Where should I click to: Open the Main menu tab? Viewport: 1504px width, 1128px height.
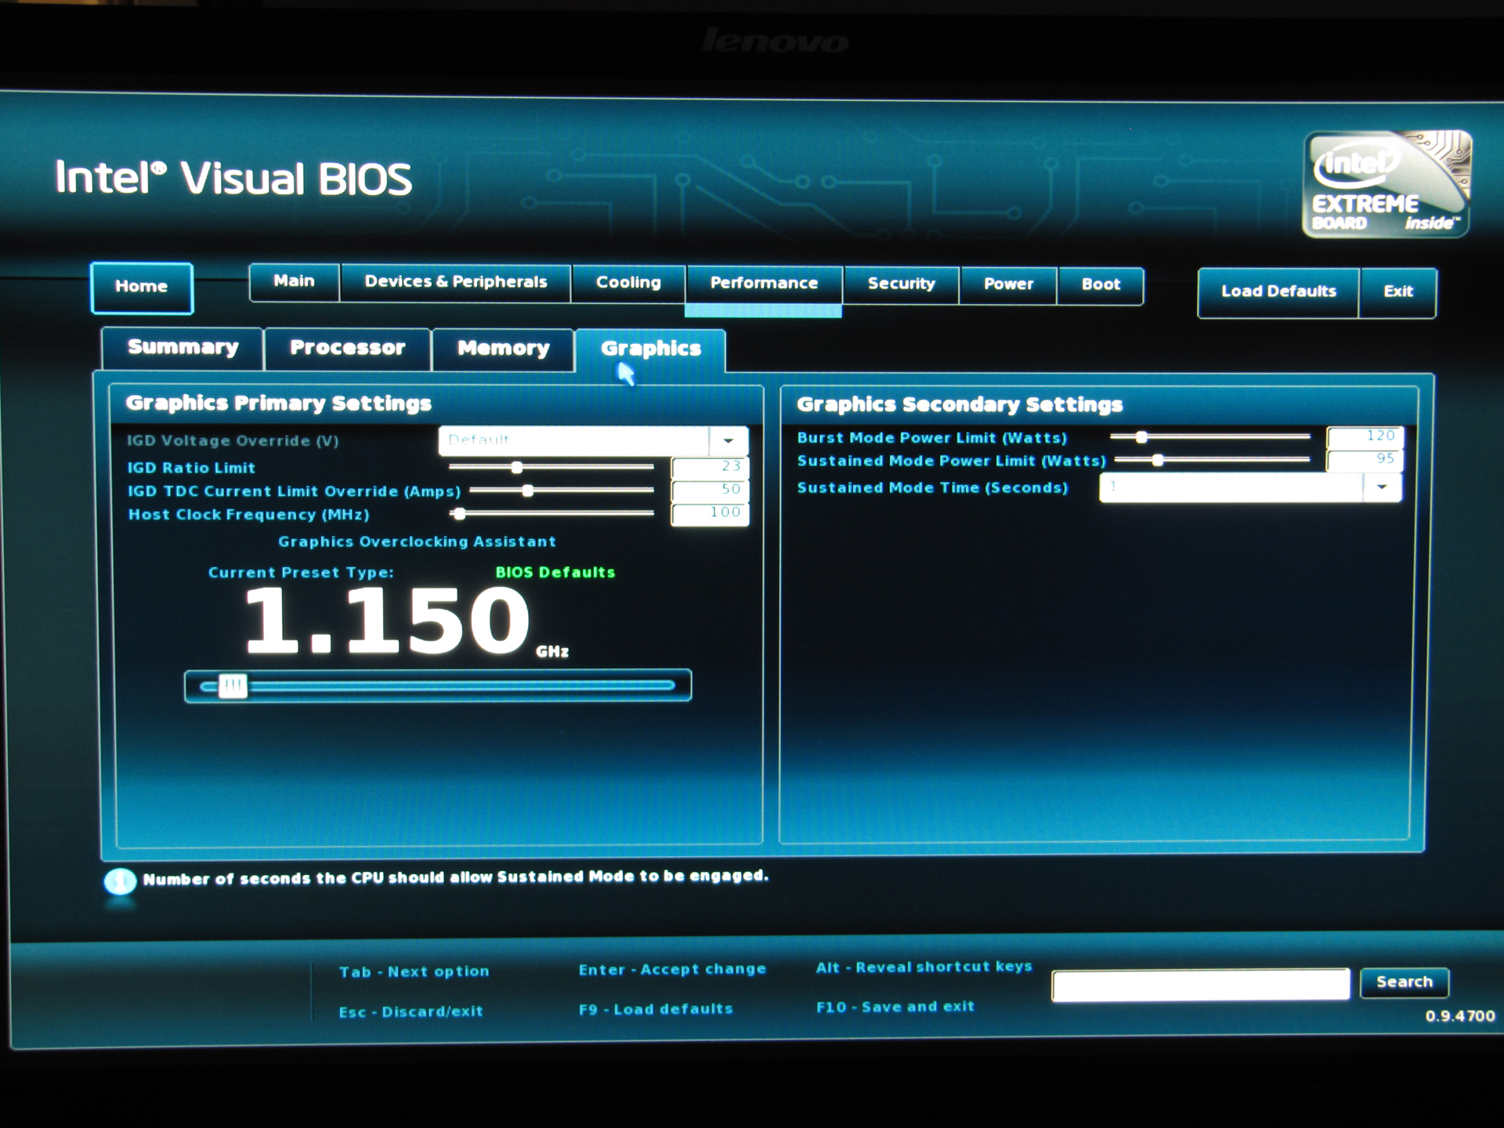295,282
